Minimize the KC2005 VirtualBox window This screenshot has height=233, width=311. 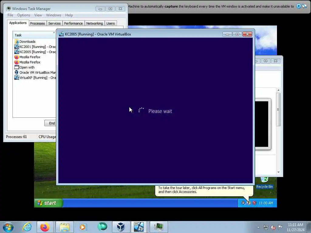227,34
